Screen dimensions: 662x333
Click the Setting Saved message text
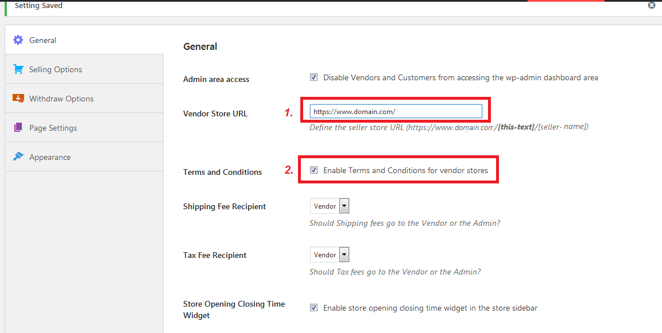click(x=38, y=6)
